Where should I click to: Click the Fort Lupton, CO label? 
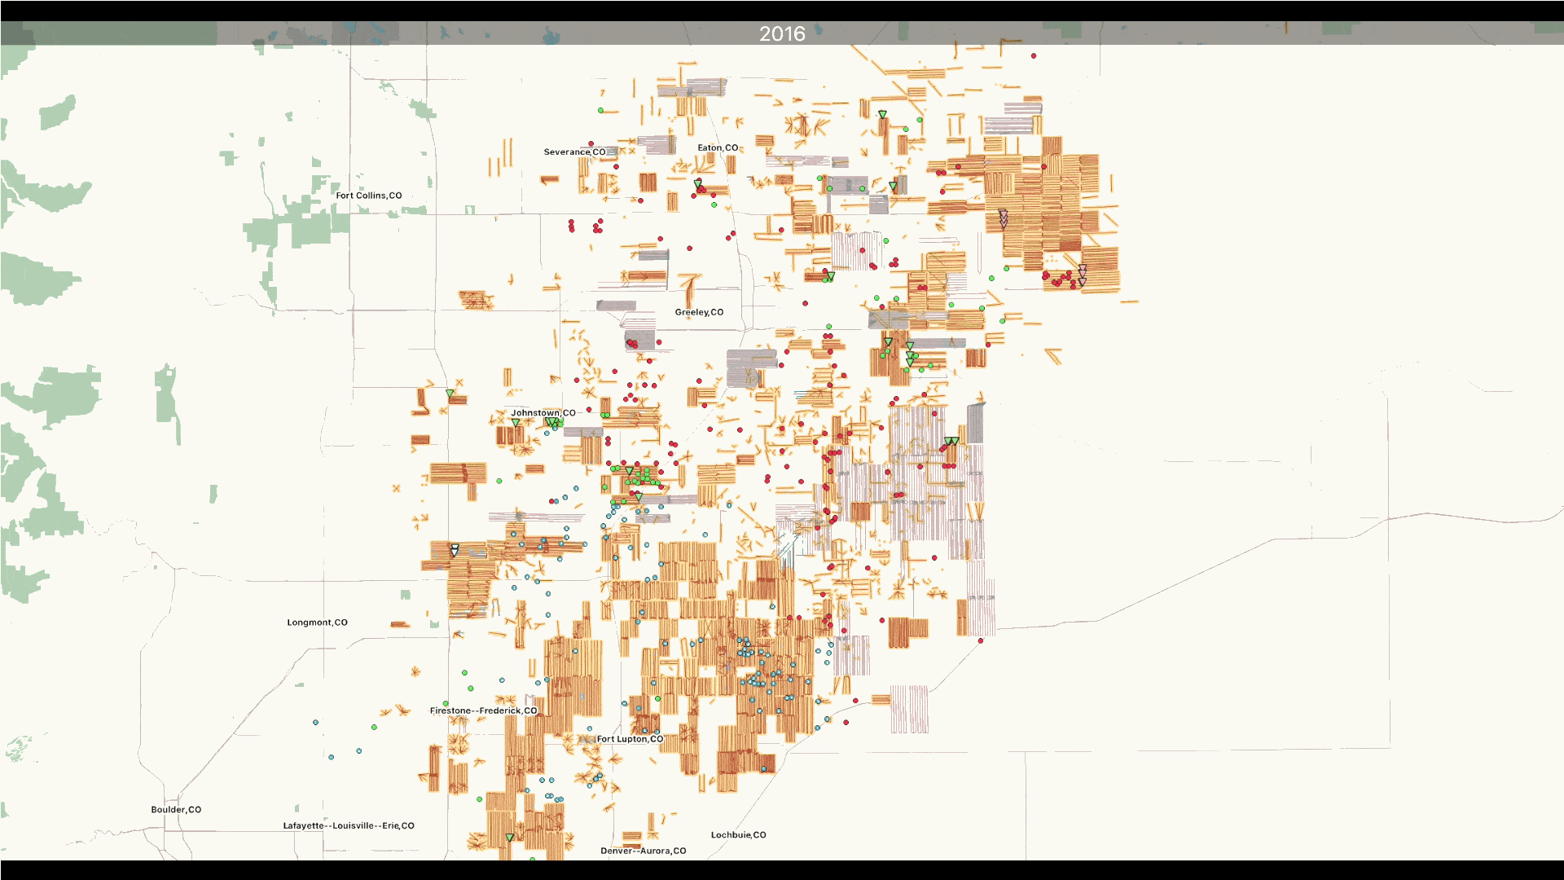[x=630, y=739]
